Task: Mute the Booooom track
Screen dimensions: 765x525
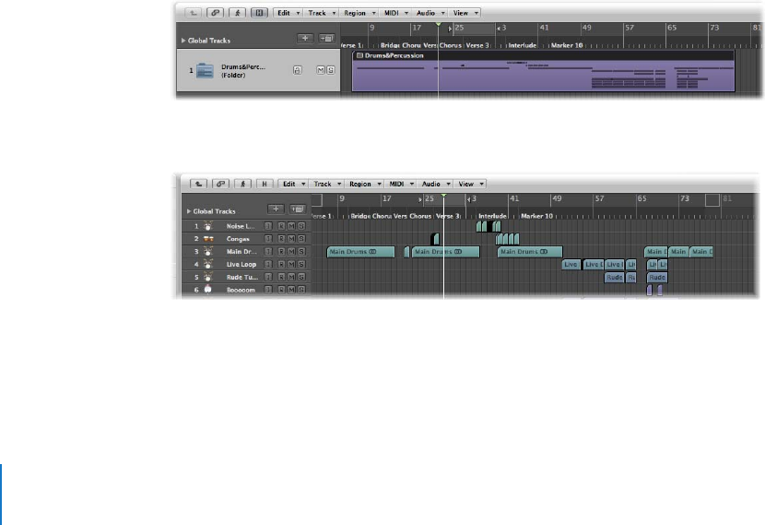Action: [x=291, y=290]
